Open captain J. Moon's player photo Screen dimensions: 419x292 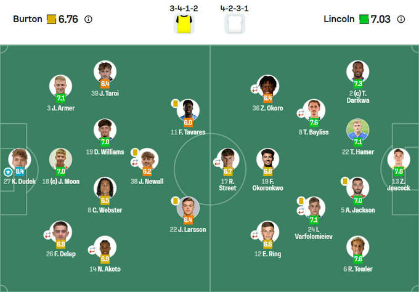pos(60,158)
